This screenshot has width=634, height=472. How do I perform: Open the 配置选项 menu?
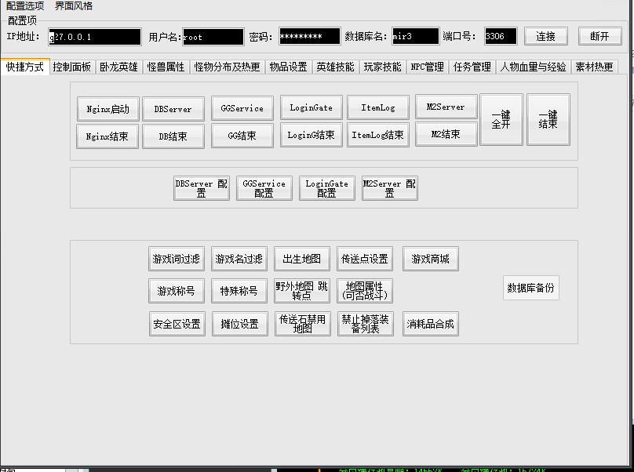tap(25, 6)
